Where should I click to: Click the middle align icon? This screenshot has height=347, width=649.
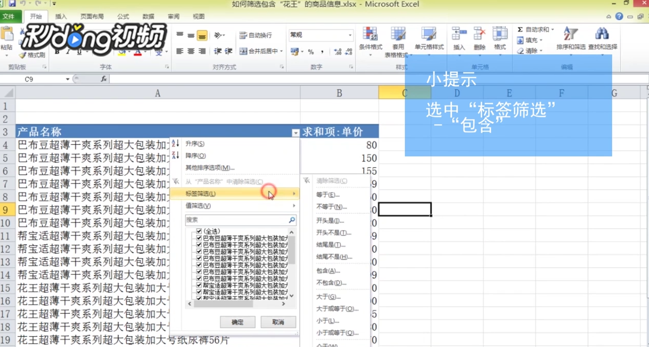click(x=191, y=35)
